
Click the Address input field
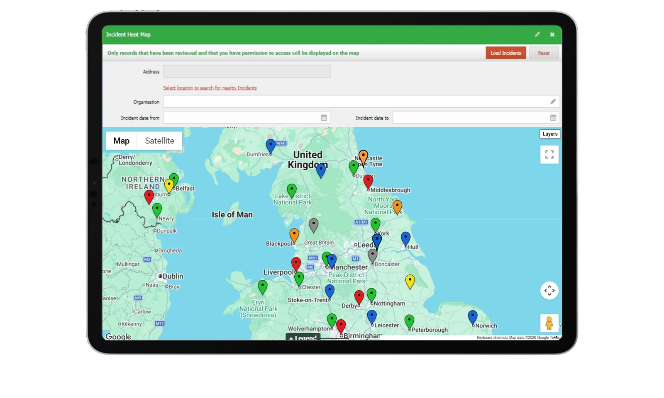[x=247, y=71]
